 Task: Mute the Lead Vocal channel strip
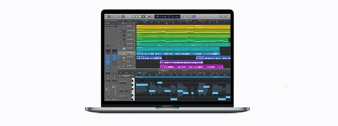(106, 98)
